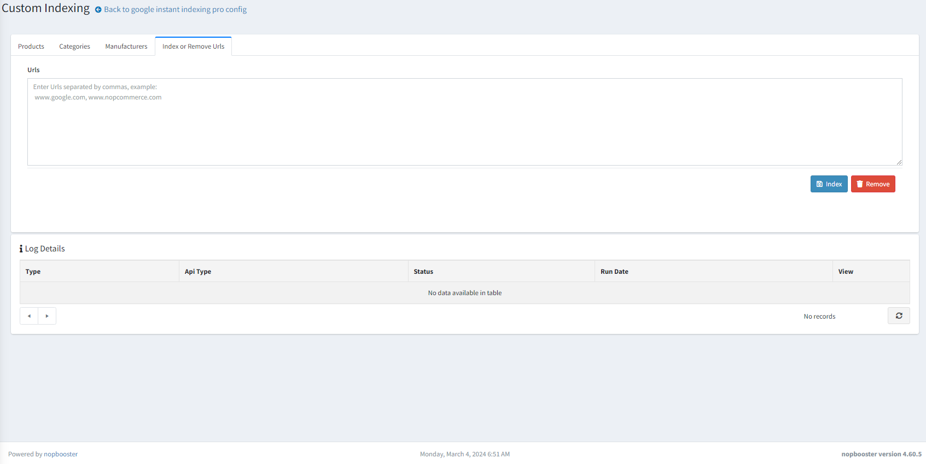Sort by Status column header
The width and height of the screenshot is (926, 464).
[x=501, y=272]
